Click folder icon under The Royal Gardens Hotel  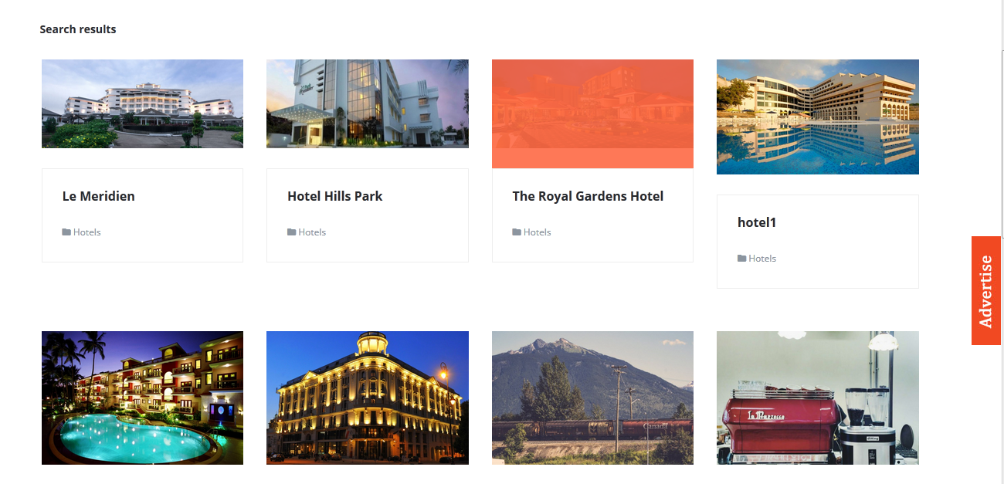pos(517,232)
